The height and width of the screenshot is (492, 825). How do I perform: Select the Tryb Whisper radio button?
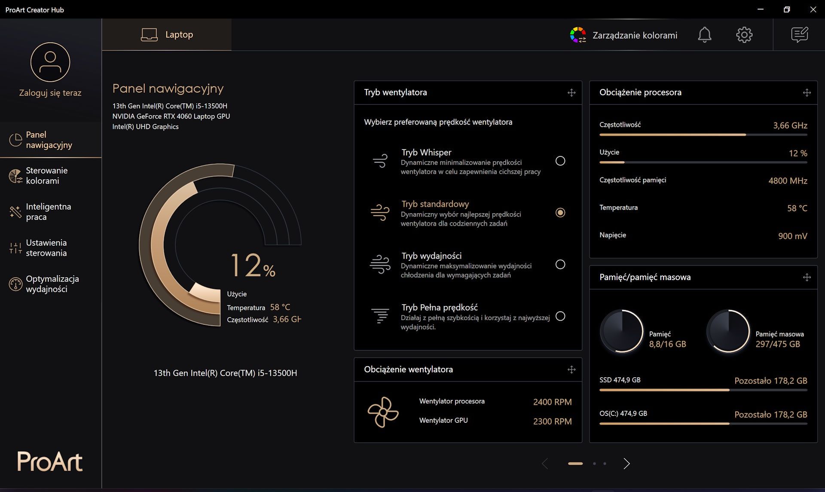click(x=560, y=161)
